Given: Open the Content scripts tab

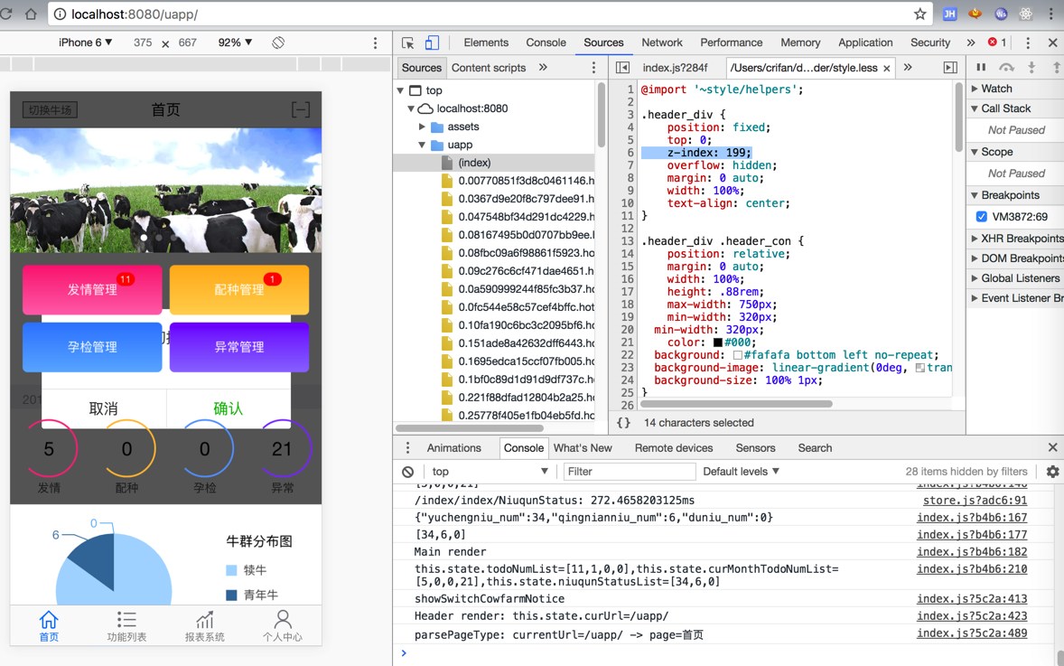Looking at the screenshot, I should coord(489,67).
